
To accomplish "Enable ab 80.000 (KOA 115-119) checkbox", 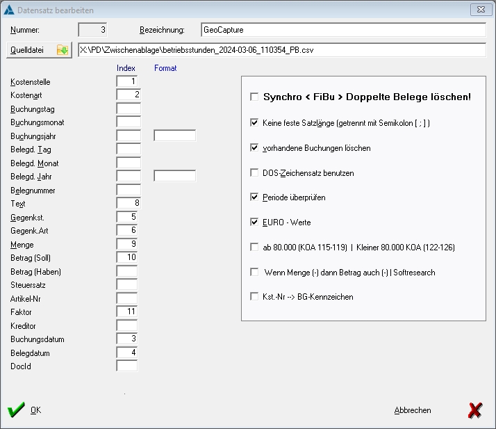I will [254, 247].
